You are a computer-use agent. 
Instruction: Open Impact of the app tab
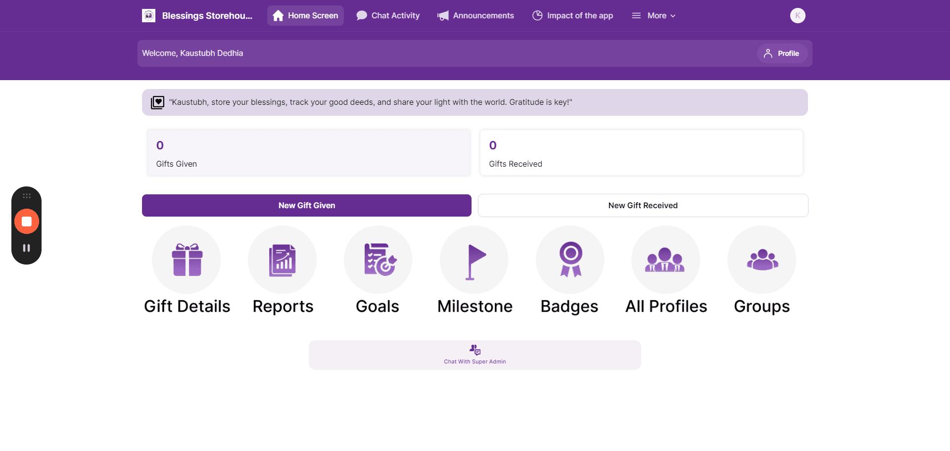tap(572, 15)
